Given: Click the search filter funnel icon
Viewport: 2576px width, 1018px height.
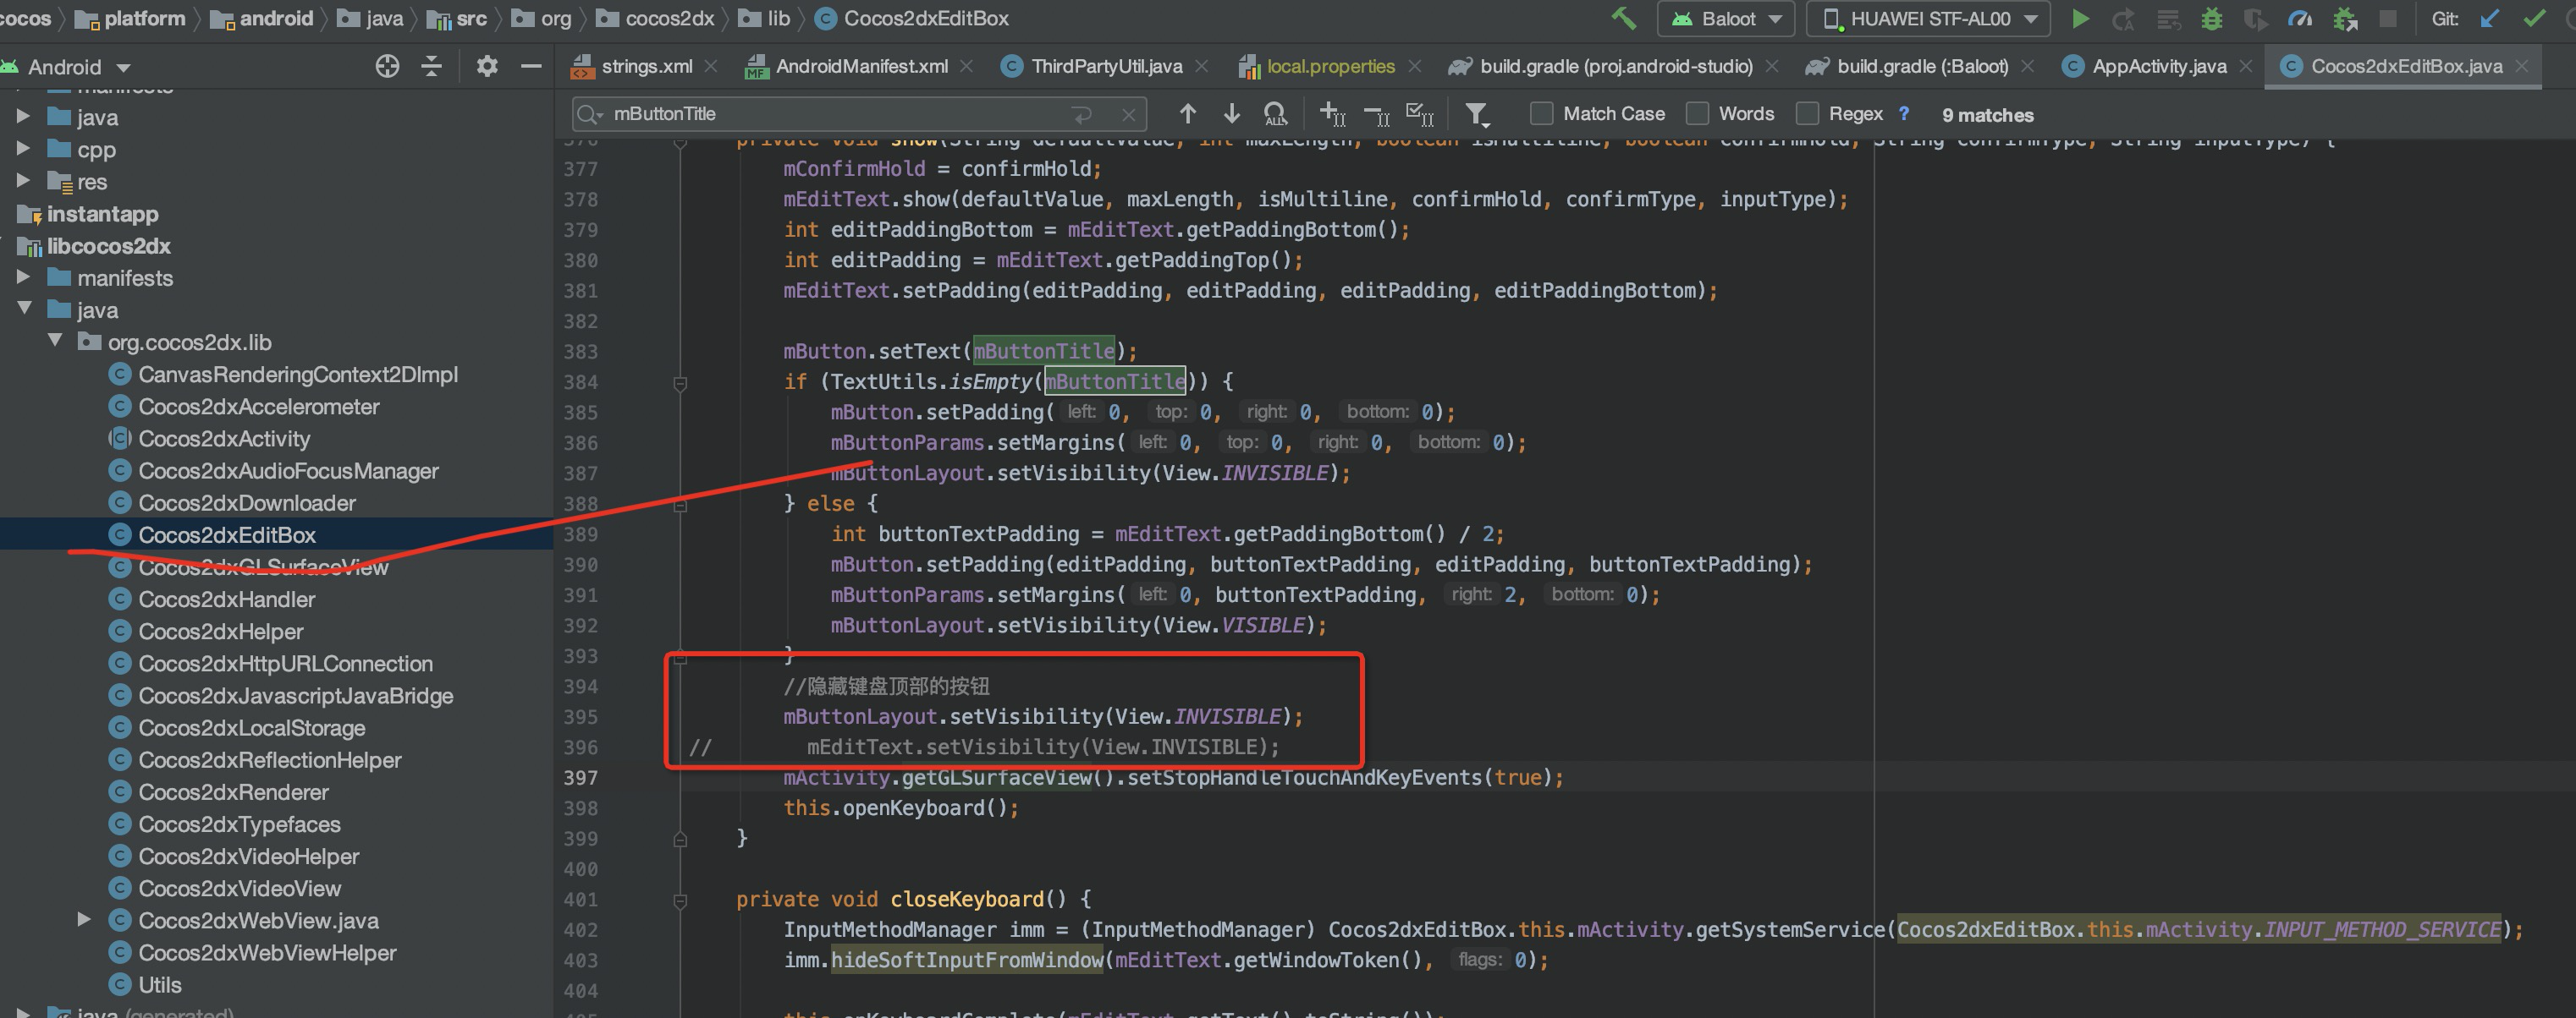Looking at the screenshot, I should tap(1477, 115).
